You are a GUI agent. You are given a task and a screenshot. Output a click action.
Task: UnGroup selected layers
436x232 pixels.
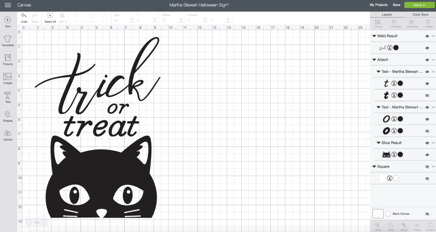pos(395,23)
